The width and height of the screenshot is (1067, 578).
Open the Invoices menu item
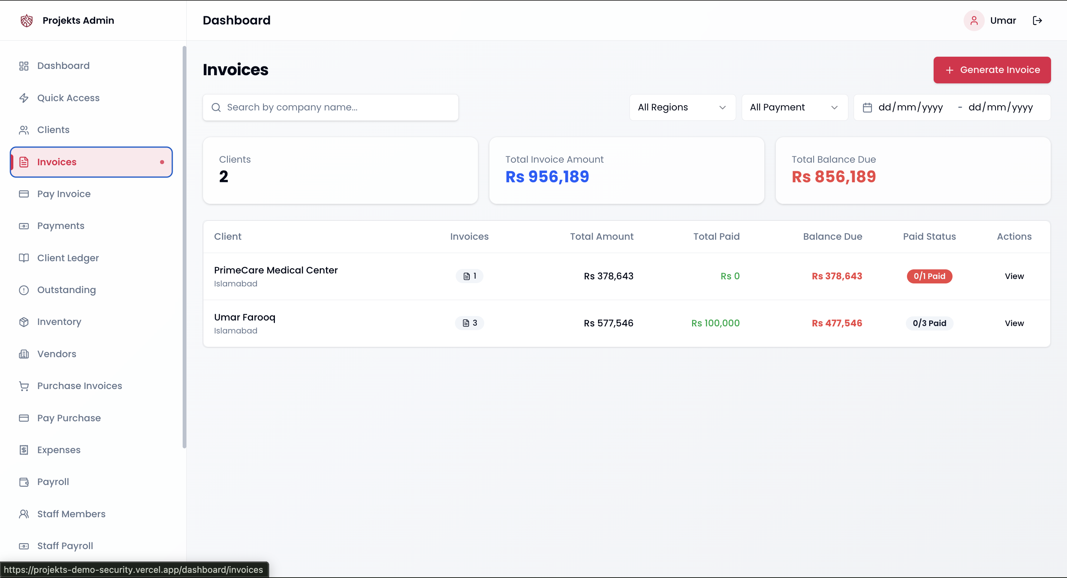point(91,162)
